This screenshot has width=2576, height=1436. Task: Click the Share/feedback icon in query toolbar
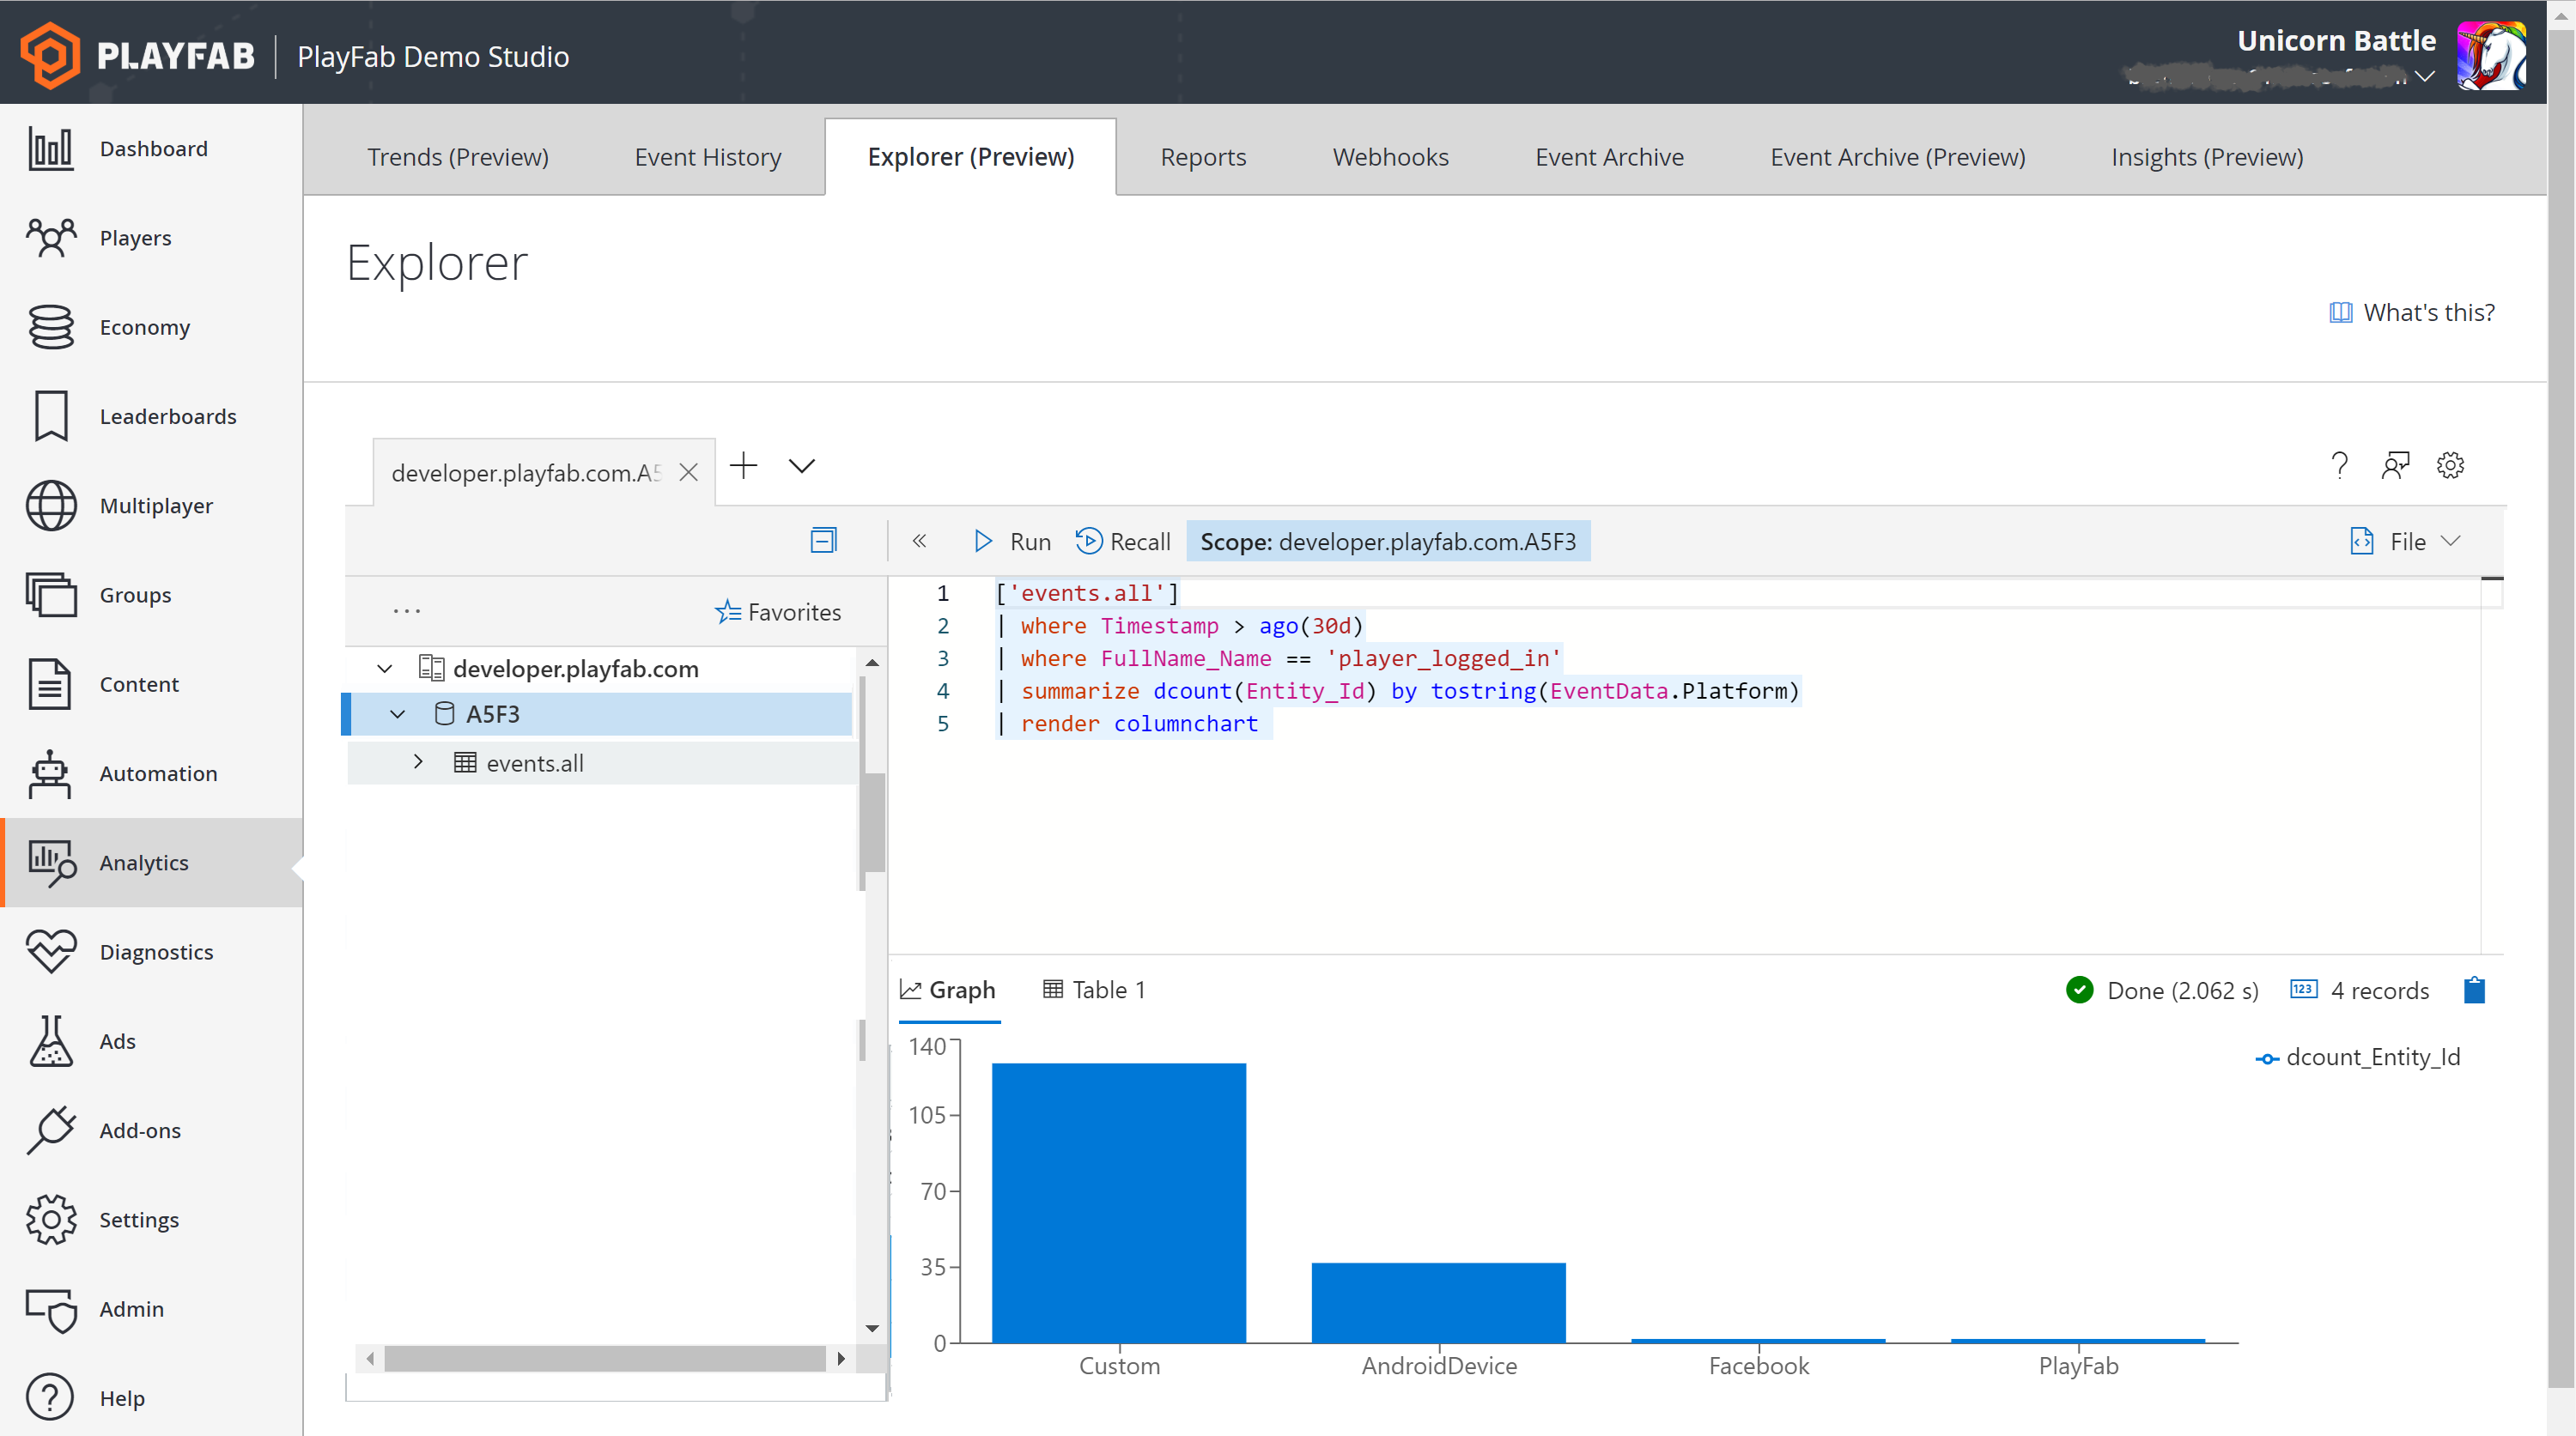pos(2396,464)
